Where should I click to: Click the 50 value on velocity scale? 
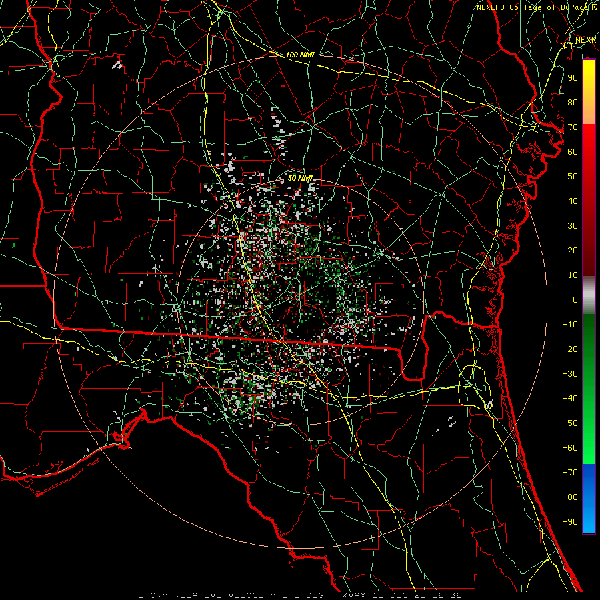[x=573, y=177]
